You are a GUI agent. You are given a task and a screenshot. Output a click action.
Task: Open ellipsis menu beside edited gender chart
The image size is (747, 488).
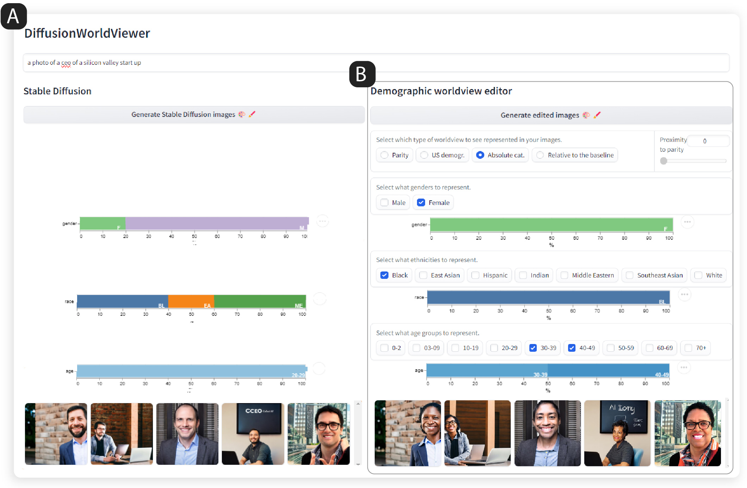tap(687, 222)
